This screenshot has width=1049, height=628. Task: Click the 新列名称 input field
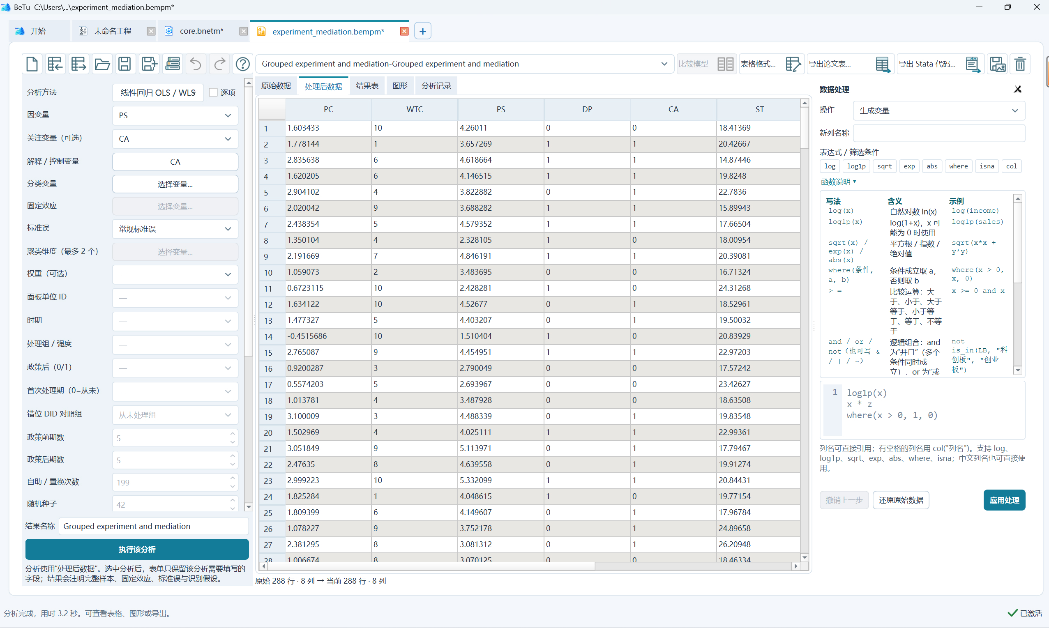939,133
